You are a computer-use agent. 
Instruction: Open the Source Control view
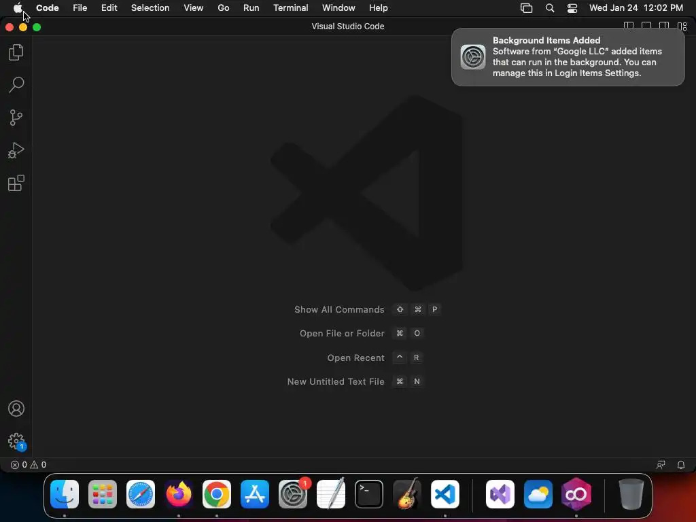[x=16, y=118]
